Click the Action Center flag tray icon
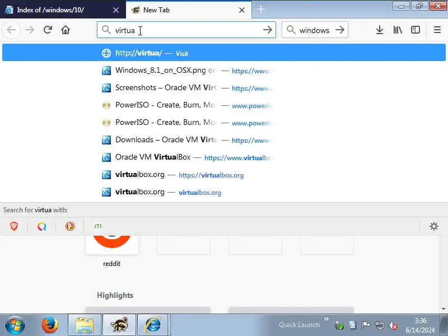 click(x=366, y=325)
